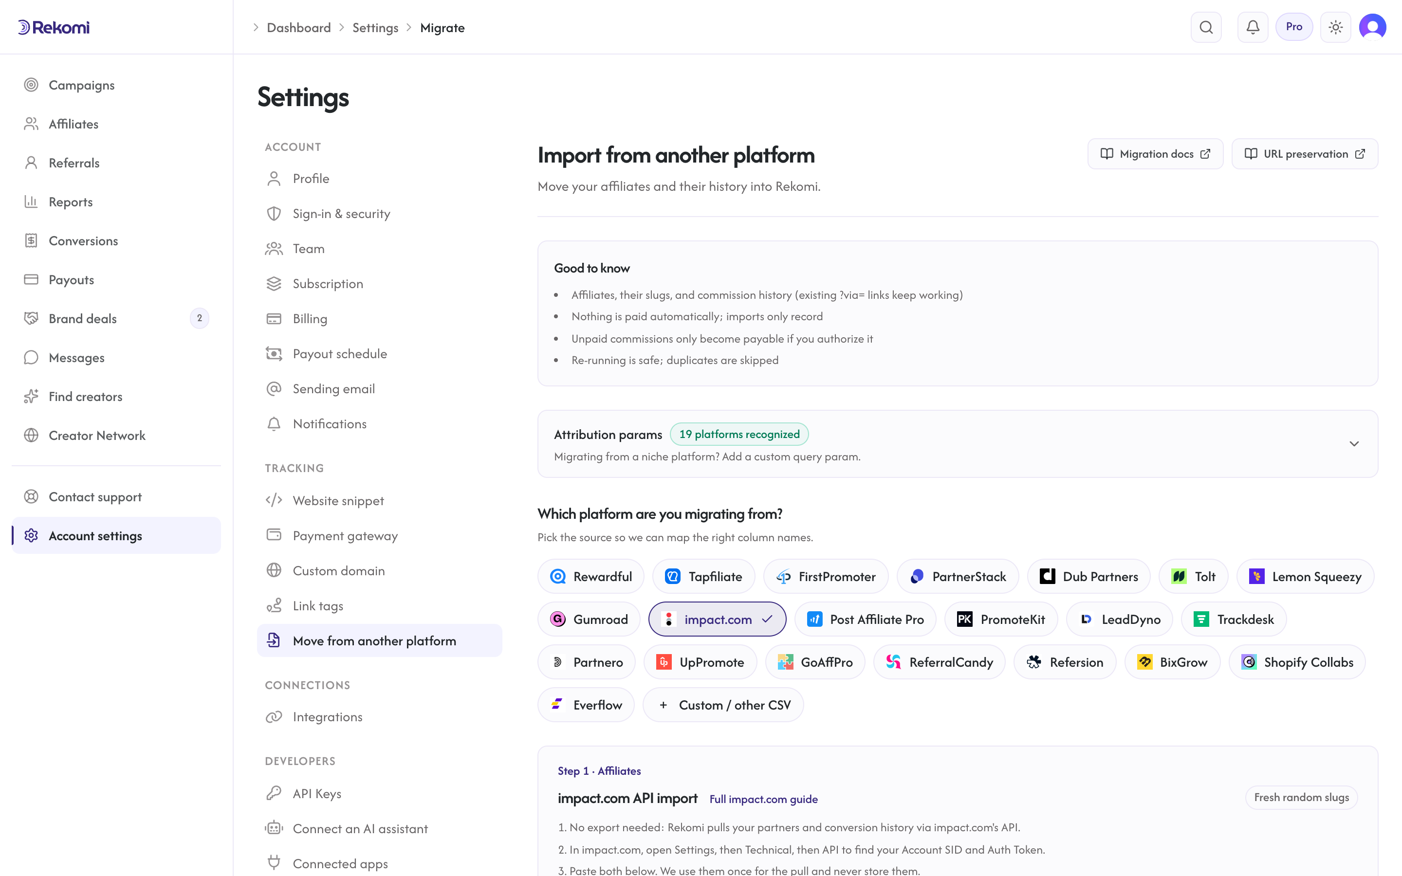Select Tapfiliate platform chip
This screenshot has height=876, width=1402.
point(703,577)
